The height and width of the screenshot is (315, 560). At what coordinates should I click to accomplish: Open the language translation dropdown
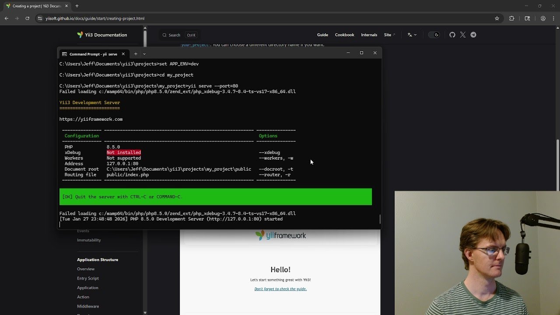[x=412, y=35]
